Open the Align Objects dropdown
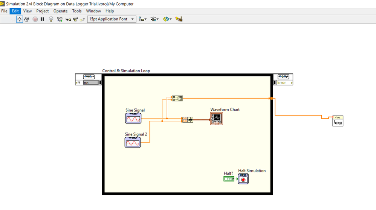 (x=143, y=19)
